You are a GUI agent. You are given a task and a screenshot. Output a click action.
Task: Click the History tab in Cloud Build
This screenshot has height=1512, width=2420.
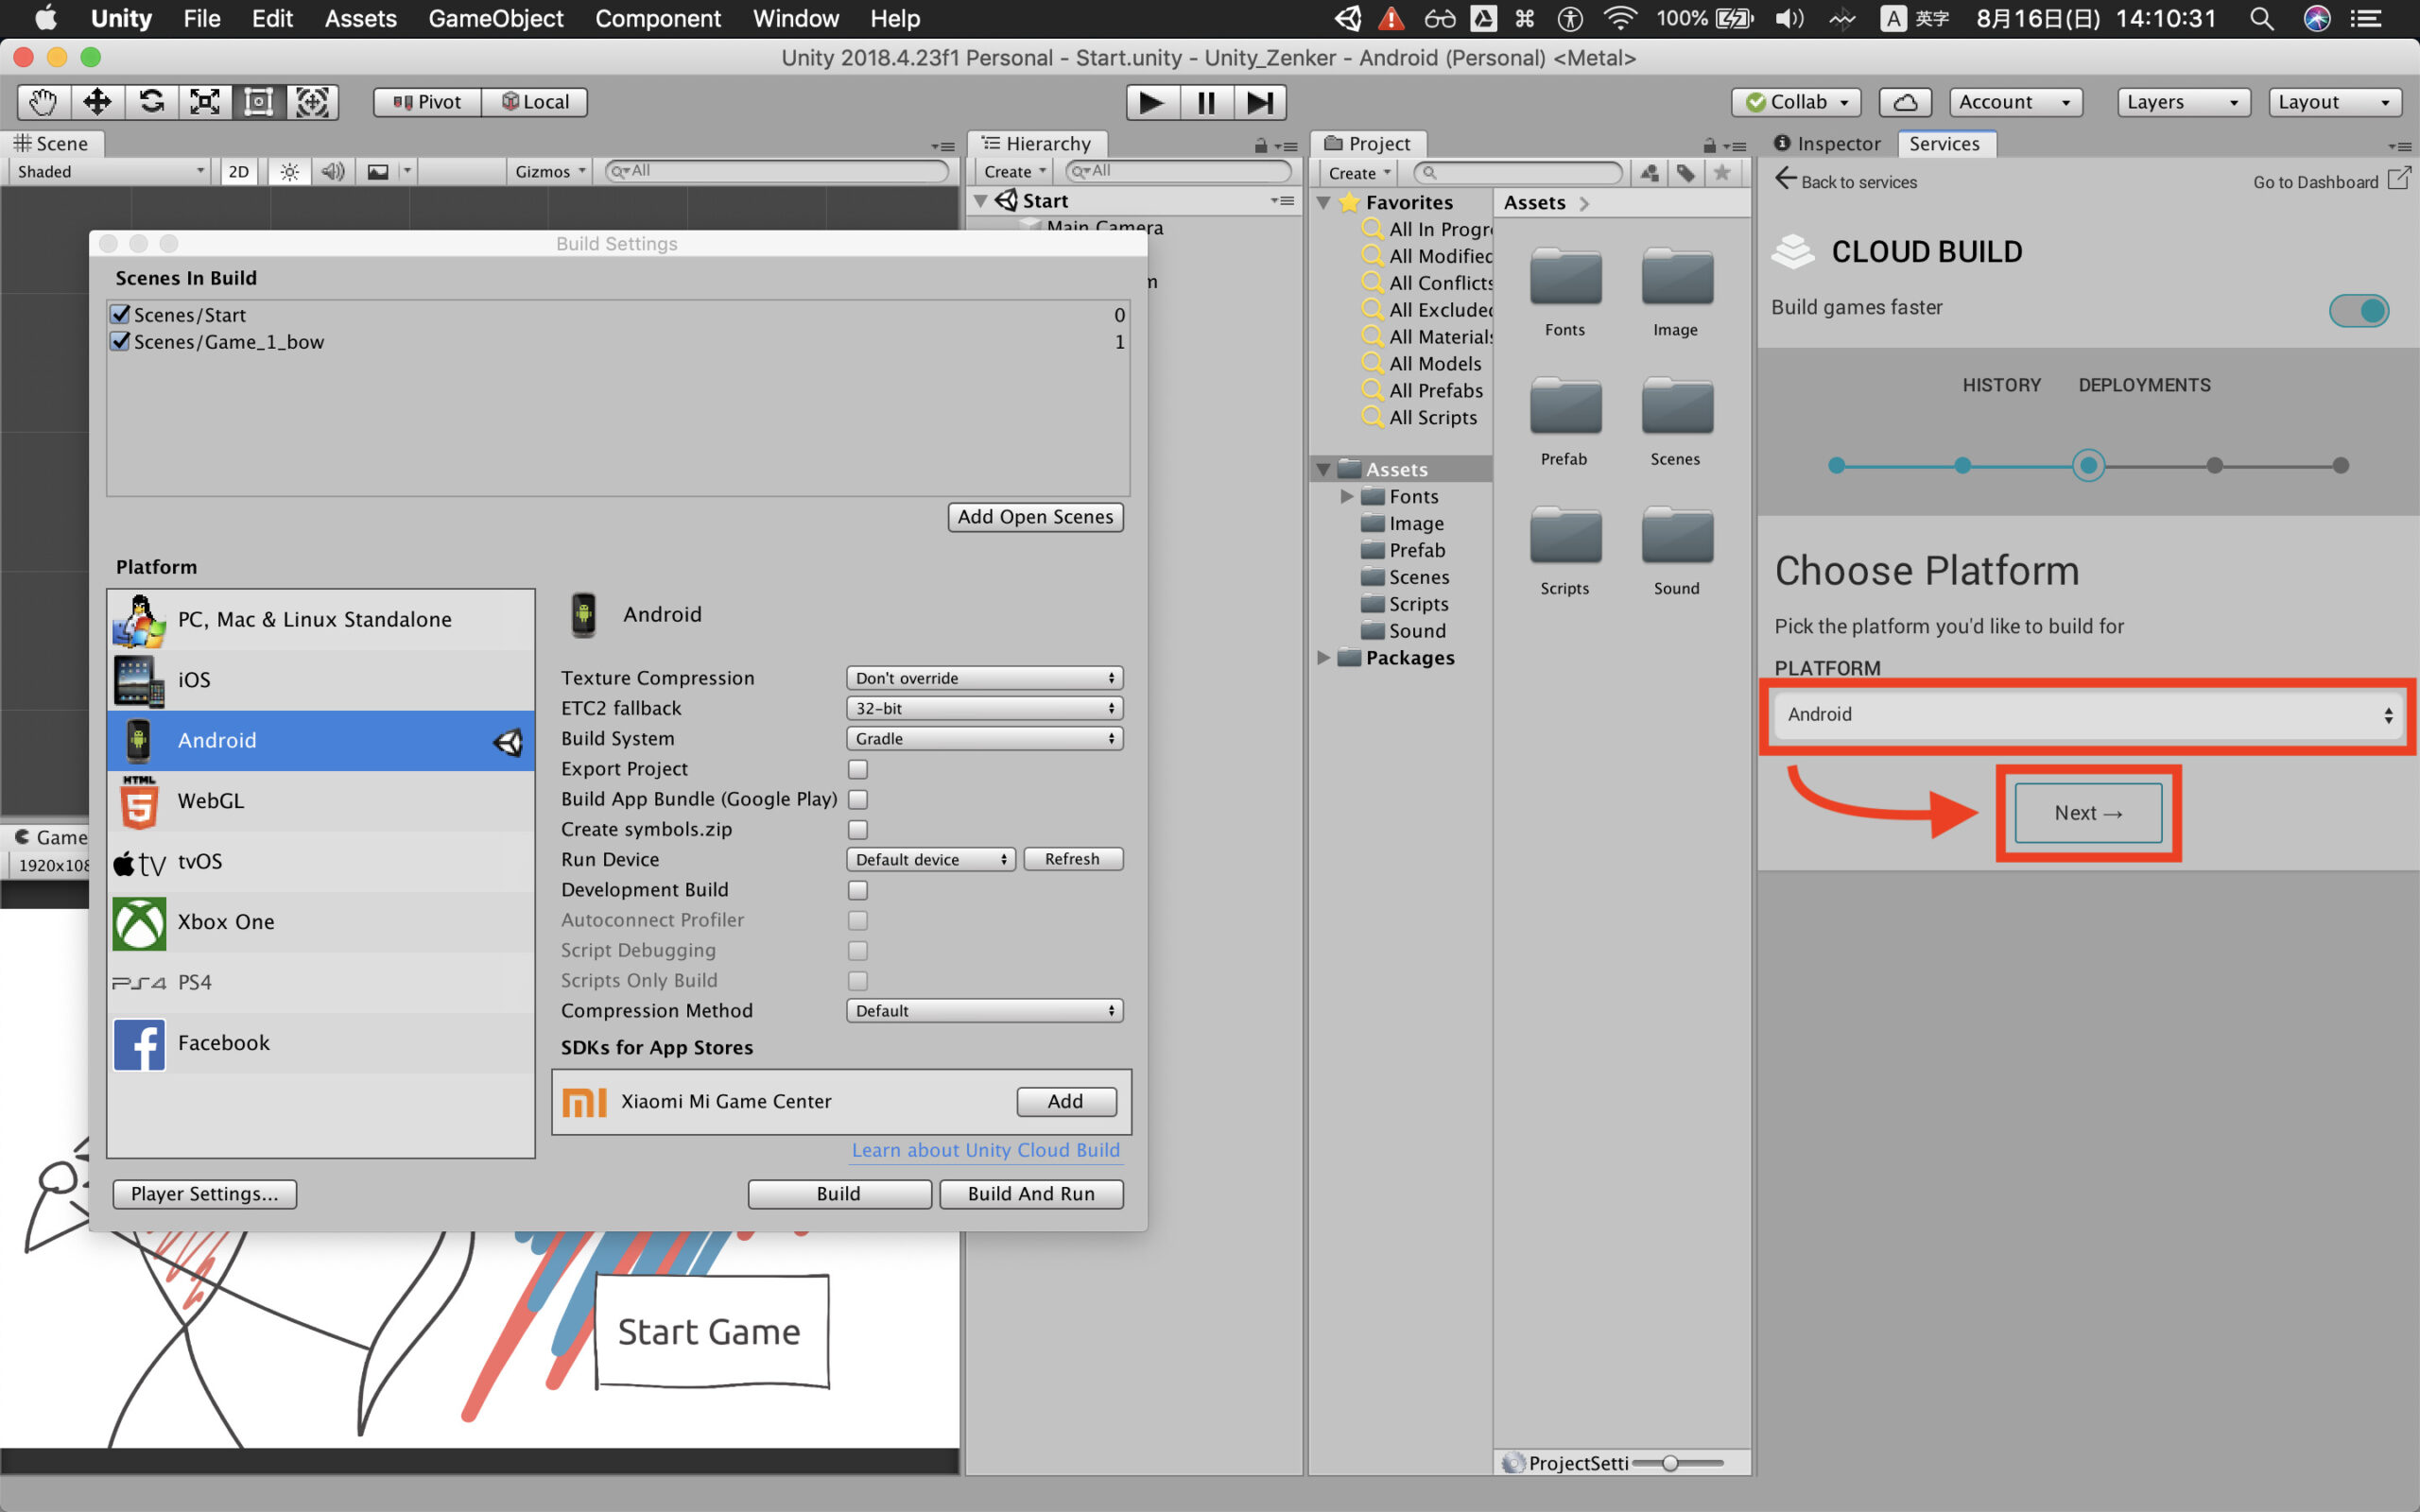[x=2000, y=385]
